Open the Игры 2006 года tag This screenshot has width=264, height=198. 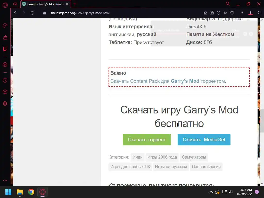pyautogui.click(x=162, y=157)
